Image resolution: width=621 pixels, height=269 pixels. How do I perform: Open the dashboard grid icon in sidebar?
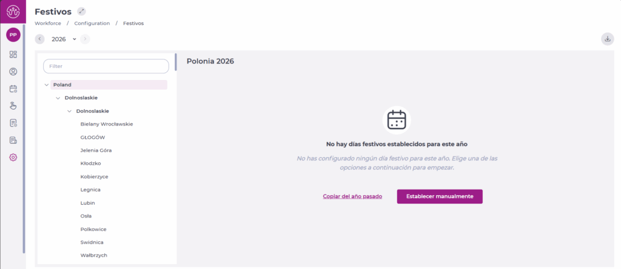coord(13,55)
